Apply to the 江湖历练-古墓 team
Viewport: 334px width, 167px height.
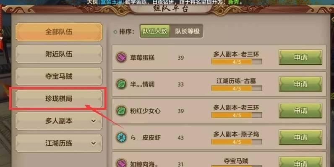click(x=300, y=84)
